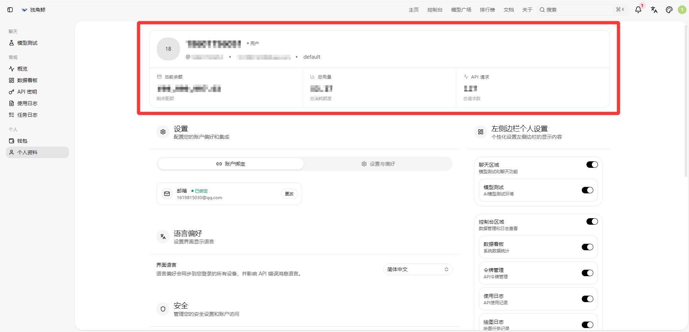Viewport: 689px width, 332px height.
Task: Expand the 简体中文 language dropdown
Action: [x=418, y=269]
